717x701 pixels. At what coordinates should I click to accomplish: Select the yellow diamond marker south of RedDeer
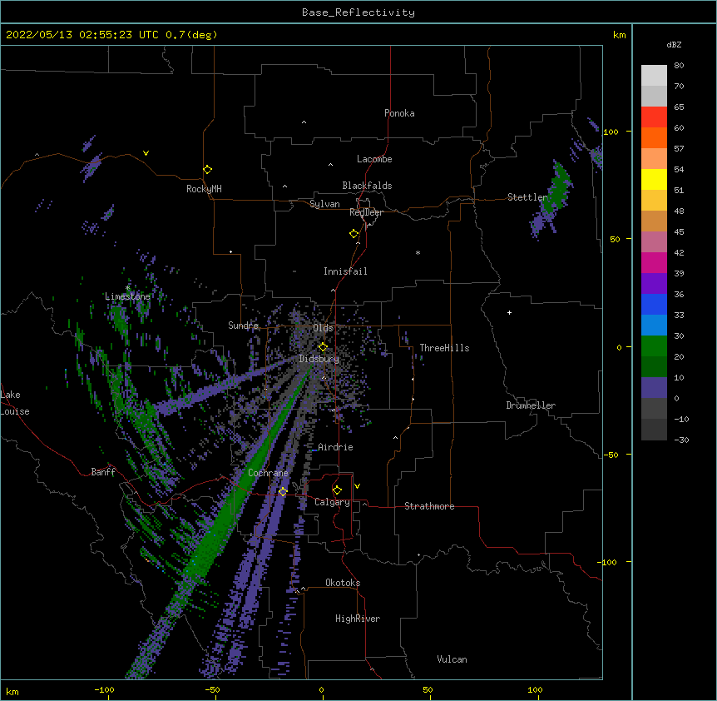[354, 234]
